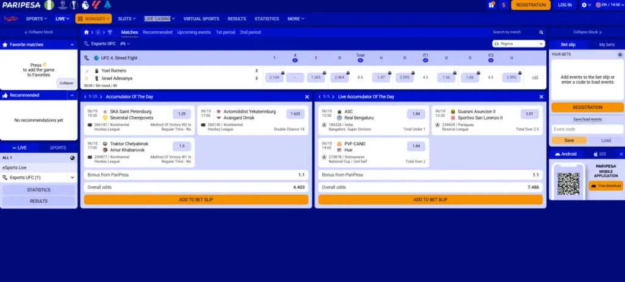Image resolution: width=625 pixels, height=282 pixels.
Task: Open the Premier League lion icon
Action: [x=85, y=5]
